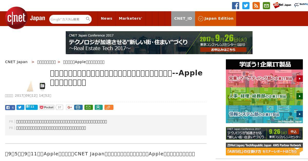308x161 pixels.
Task: Bookmark article with Hatena B! 11 button
Action: (32, 107)
